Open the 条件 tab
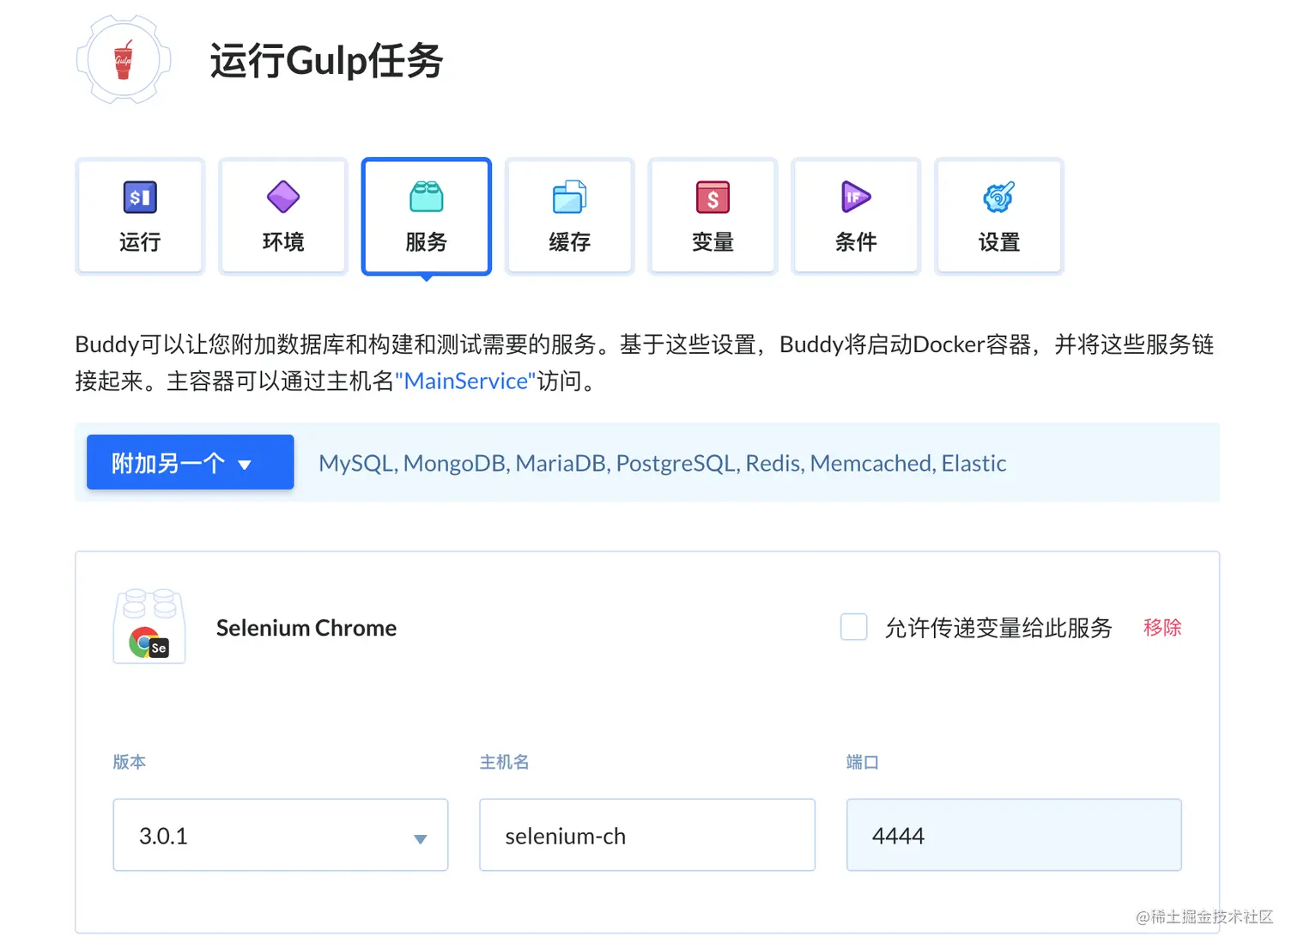The image size is (1298, 950). pyautogui.click(x=857, y=216)
